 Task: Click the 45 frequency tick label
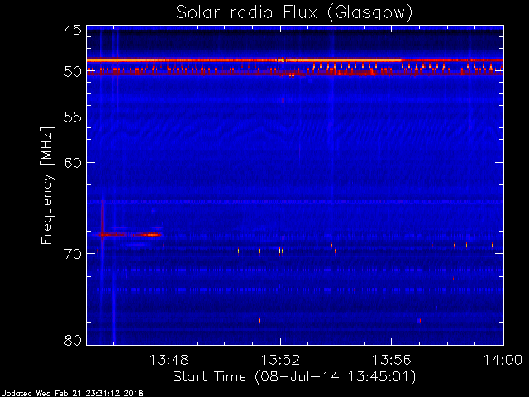pos(73,30)
